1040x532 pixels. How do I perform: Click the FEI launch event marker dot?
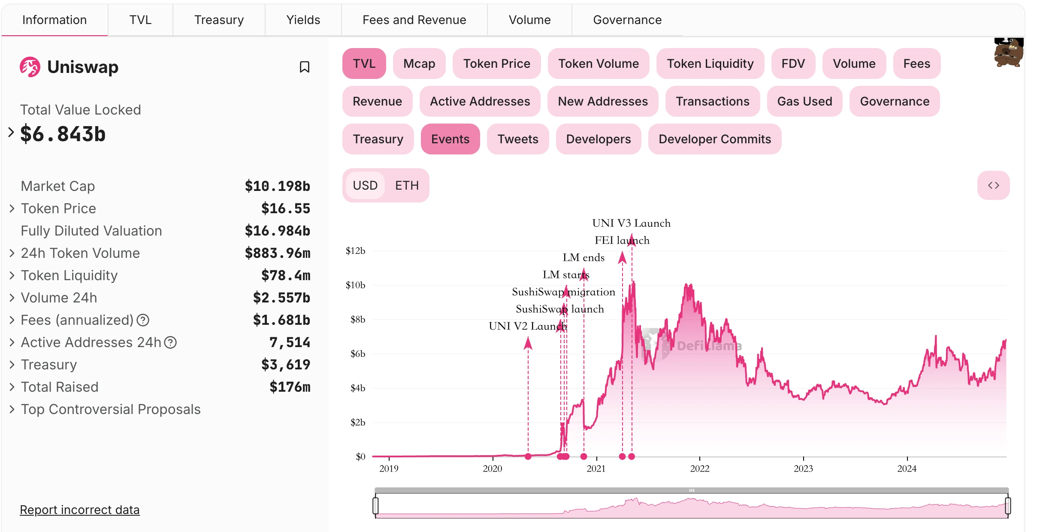click(x=622, y=456)
